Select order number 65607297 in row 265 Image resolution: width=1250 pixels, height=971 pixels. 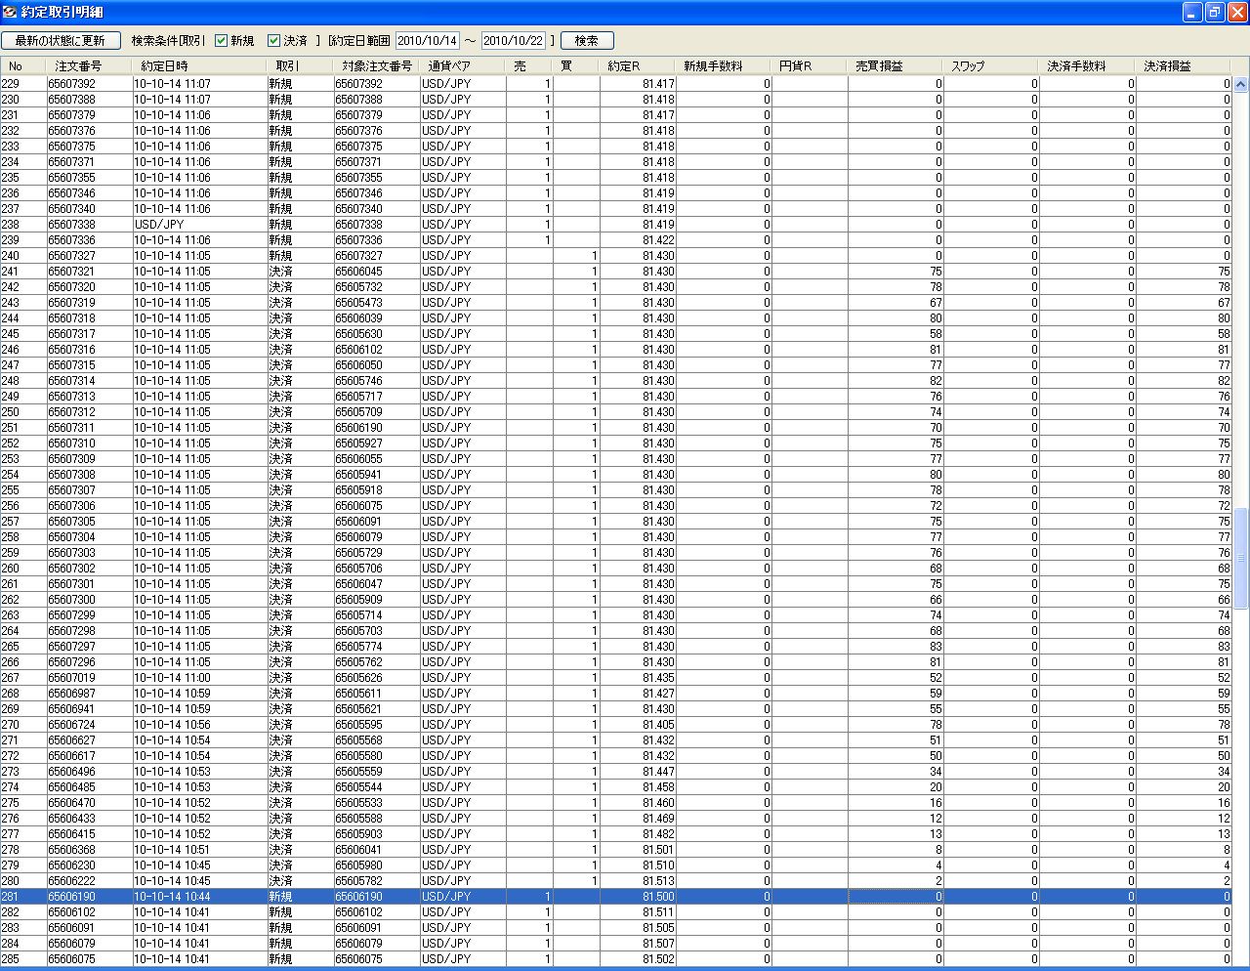click(89, 647)
